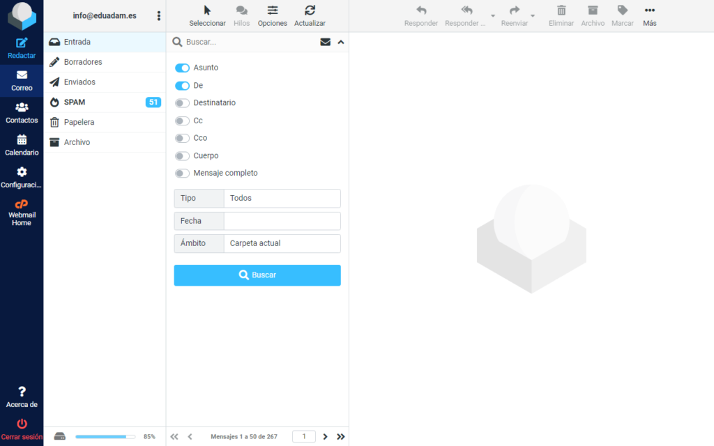Open the Ámbito dropdown Carpeta actual
Image resolution: width=714 pixels, height=446 pixels.
[282, 244]
